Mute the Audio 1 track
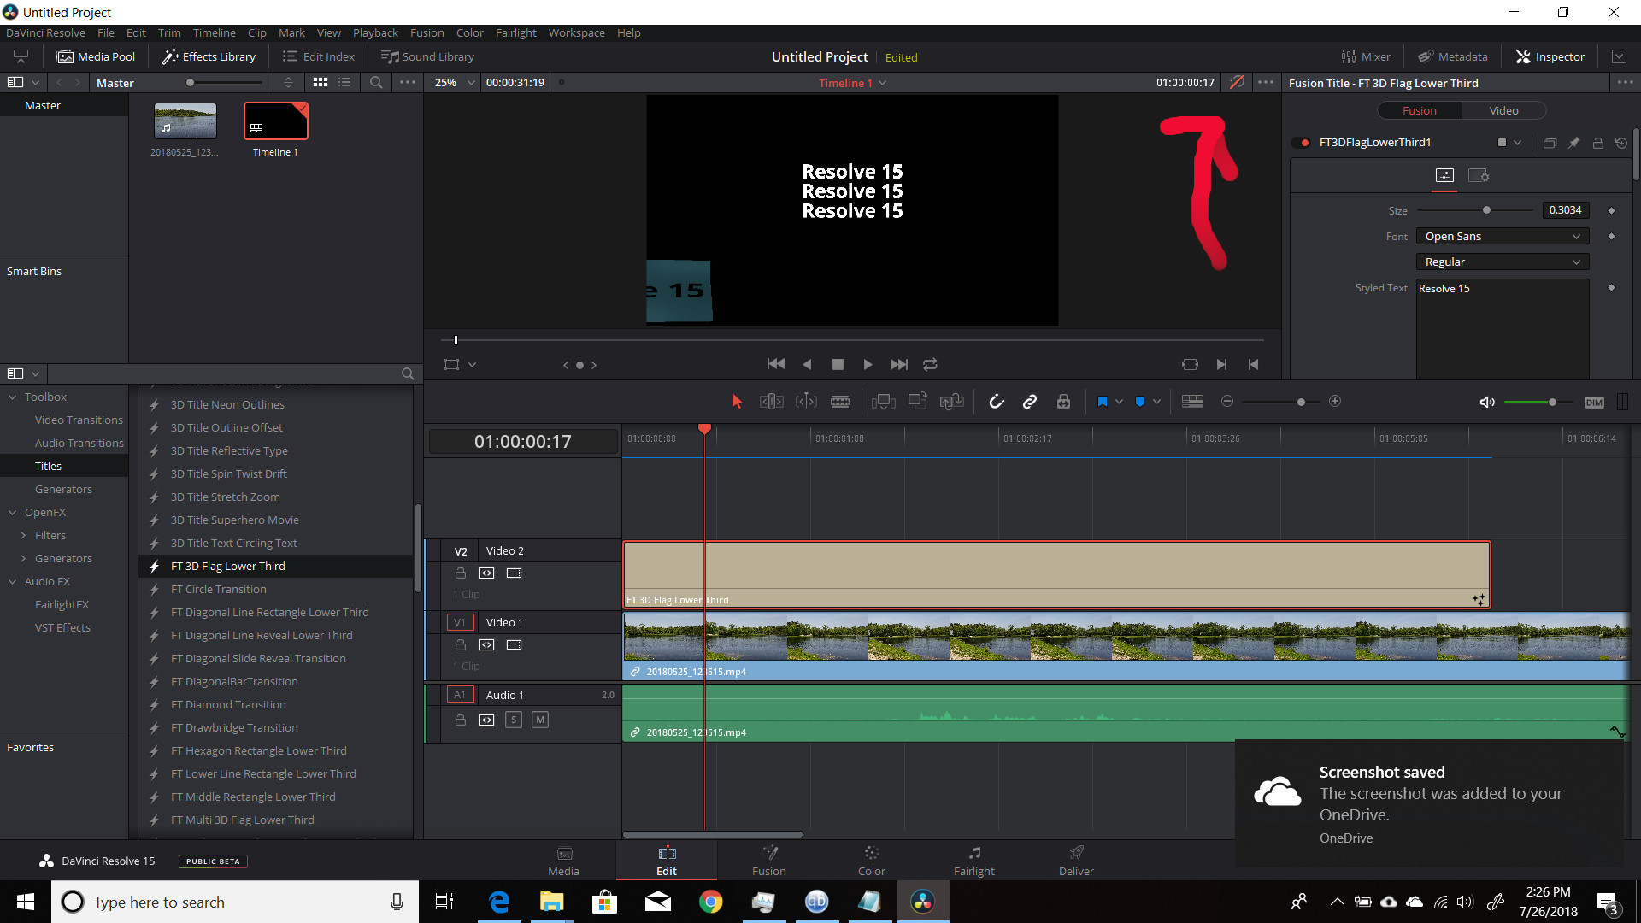The image size is (1641, 923). pyautogui.click(x=540, y=720)
